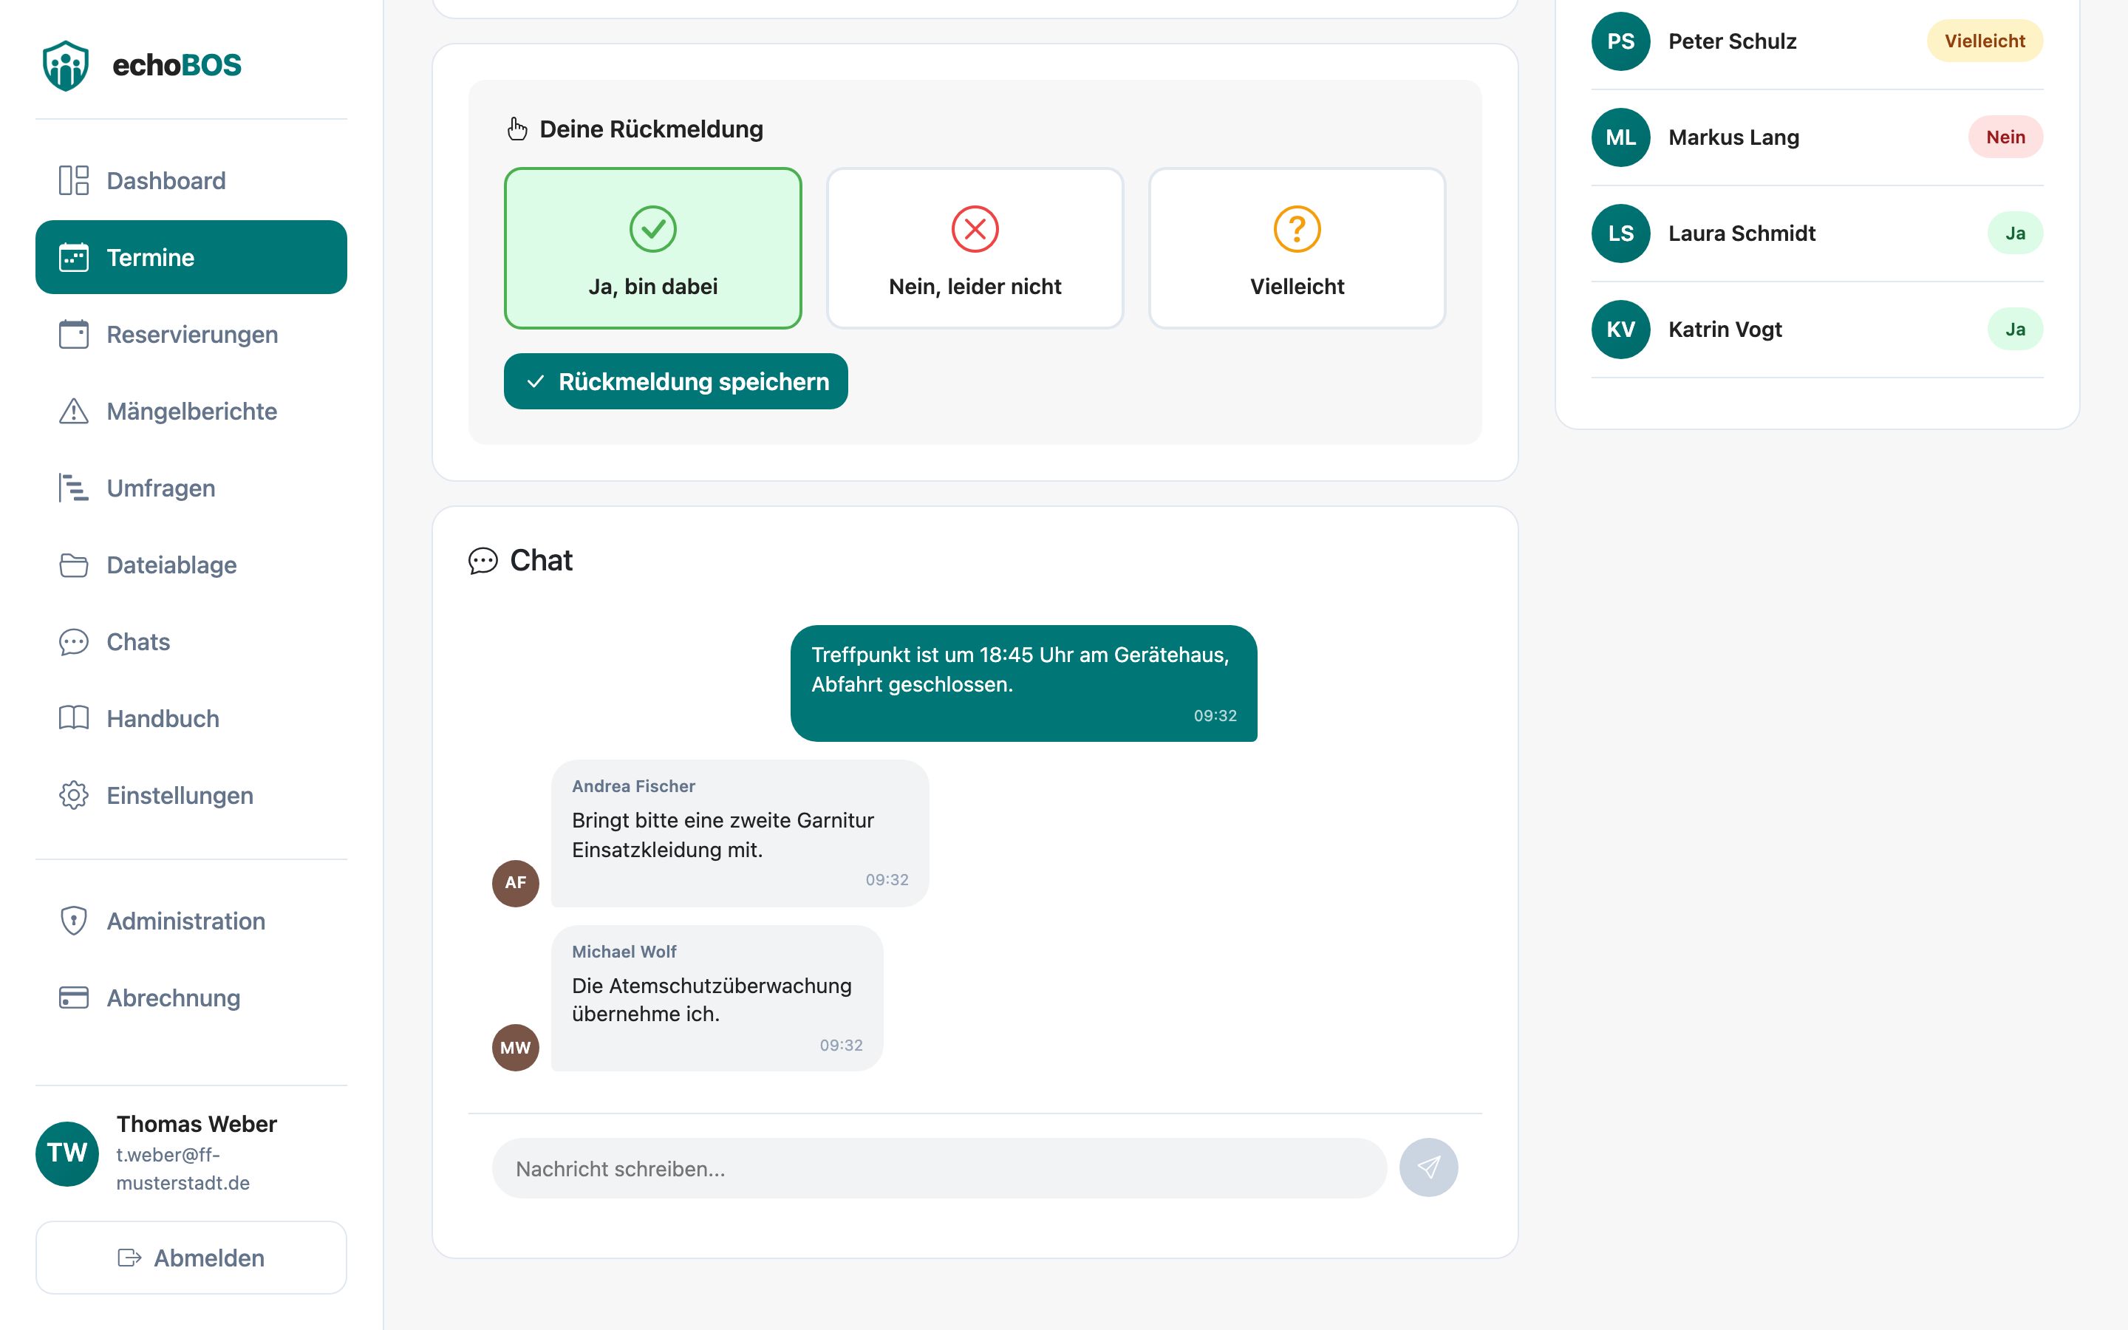Select the 'Ja, bin dabei' response

[652, 248]
